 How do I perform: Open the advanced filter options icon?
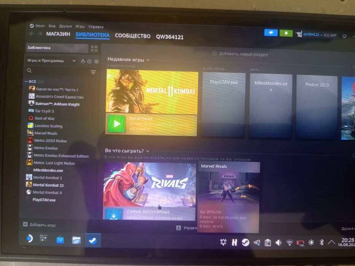click(x=93, y=72)
